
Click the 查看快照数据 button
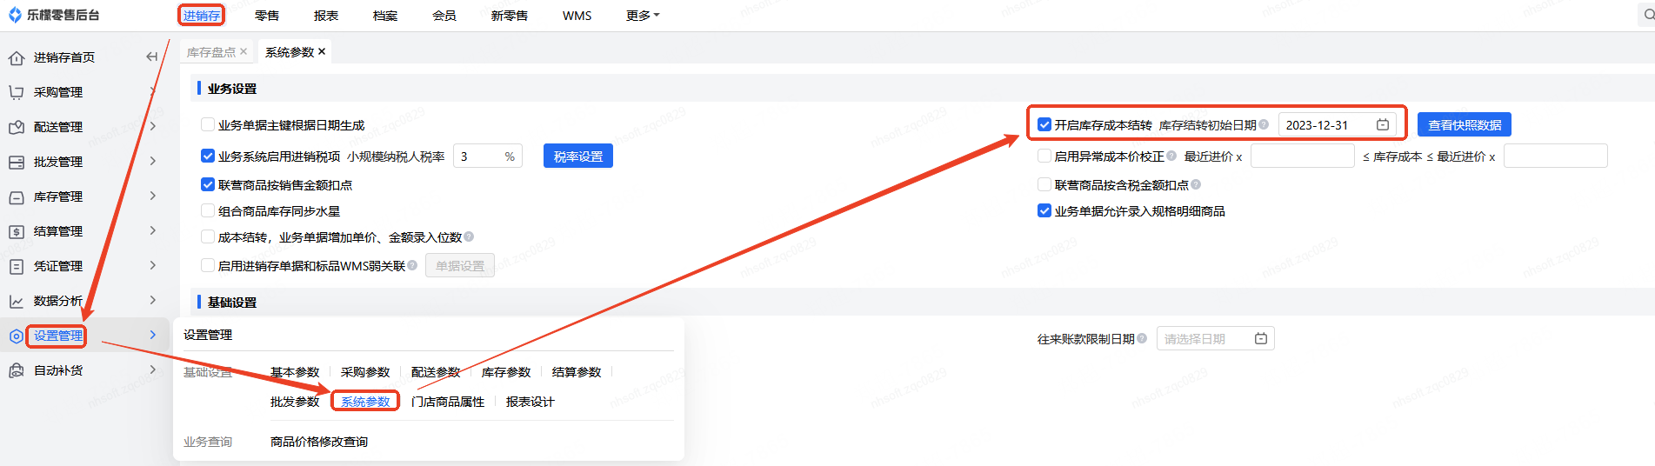(1464, 125)
